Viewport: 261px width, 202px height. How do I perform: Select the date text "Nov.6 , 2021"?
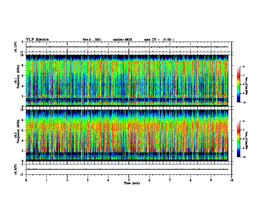click(92, 40)
